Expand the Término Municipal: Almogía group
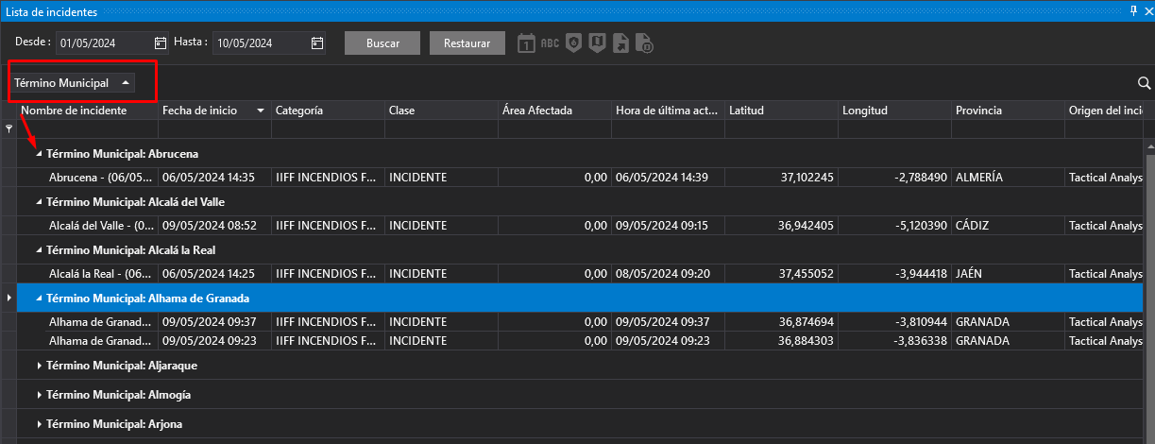The height and width of the screenshot is (444, 1155). click(39, 395)
